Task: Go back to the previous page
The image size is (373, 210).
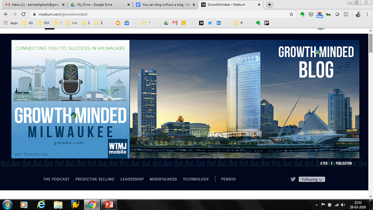Action: click(x=6, y=14)
